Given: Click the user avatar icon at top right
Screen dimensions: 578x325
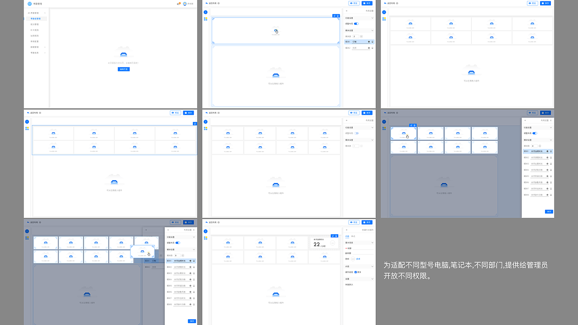Looking at the screenshot, I should (185, 4).
